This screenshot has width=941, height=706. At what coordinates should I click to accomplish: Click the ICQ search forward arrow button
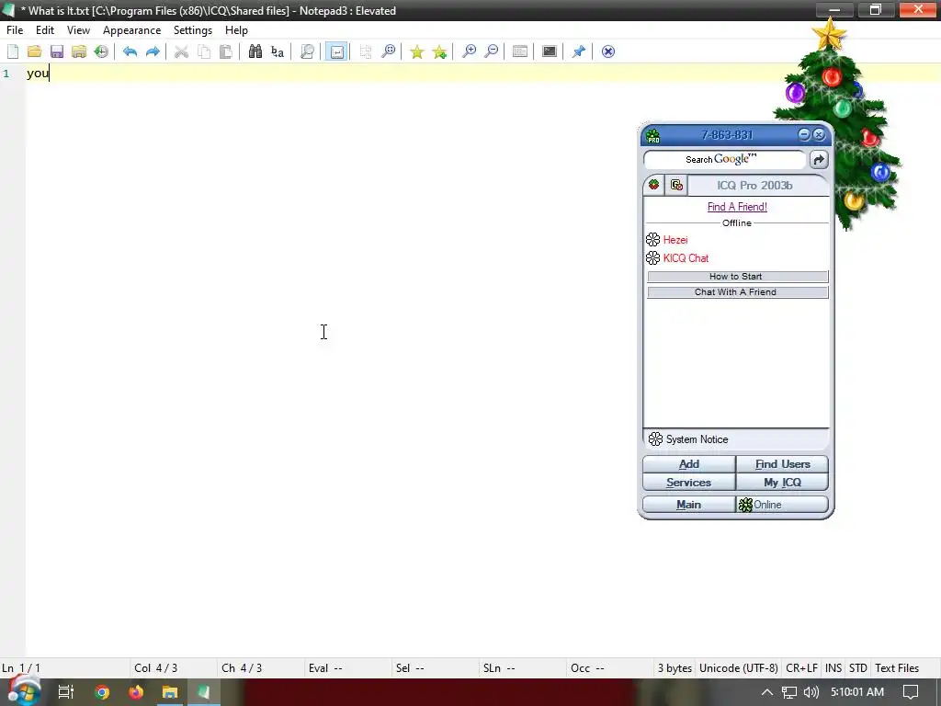[x=819, y=160]
